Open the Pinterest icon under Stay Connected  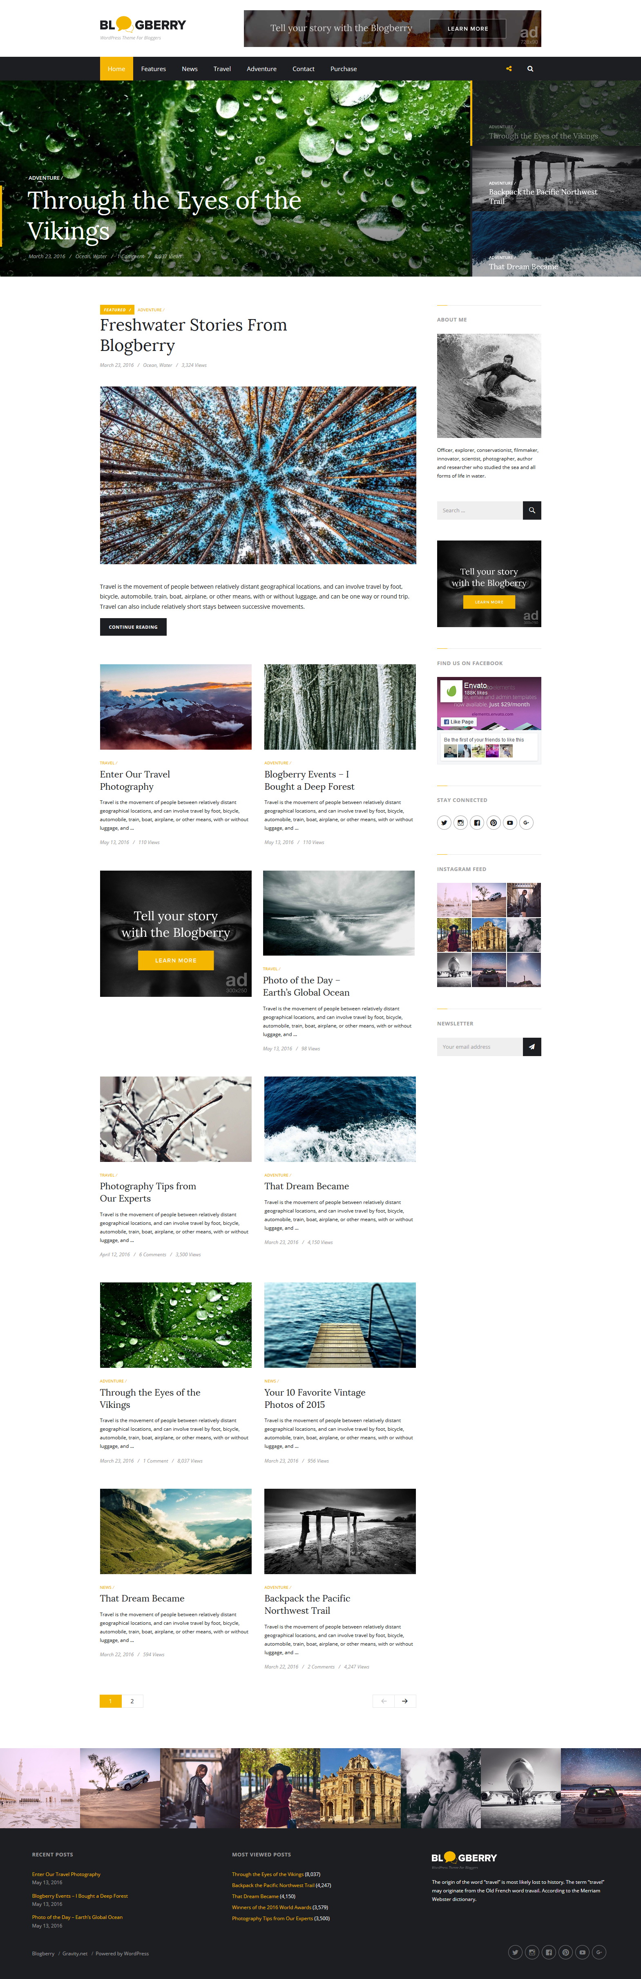pyautogui.click(x=494, y=823)
